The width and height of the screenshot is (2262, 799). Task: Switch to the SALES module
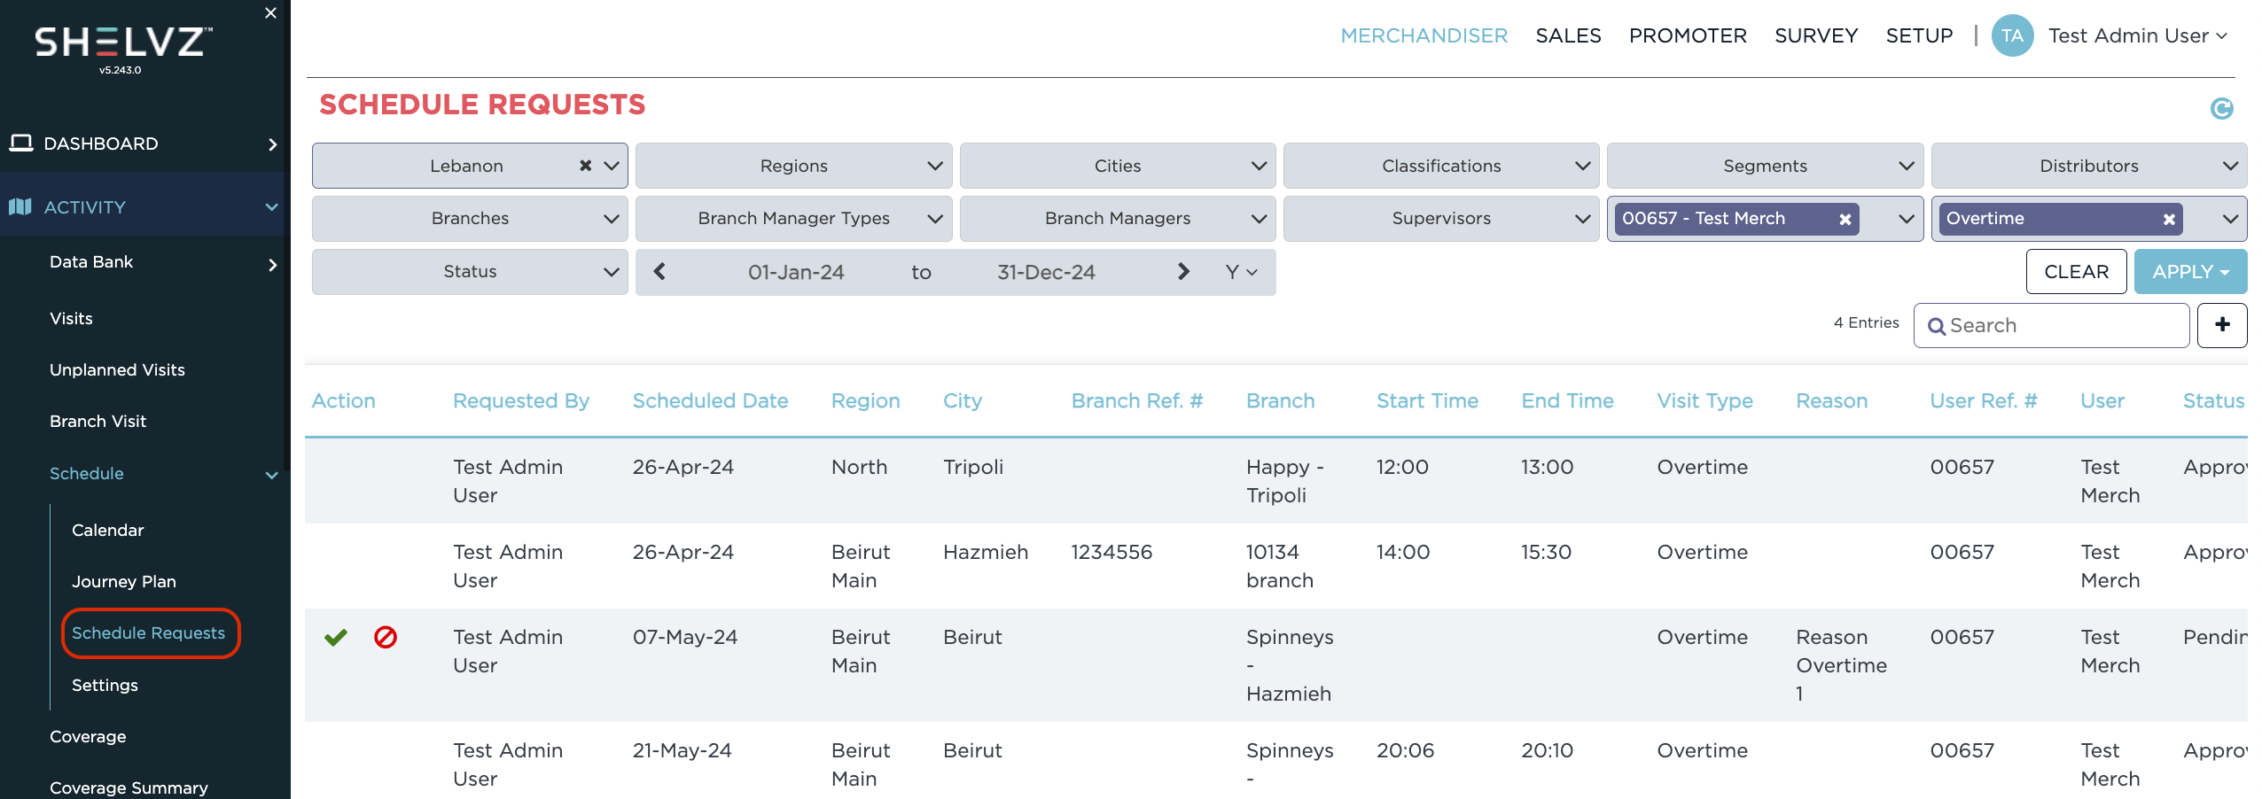click(x=1568, y=35)
